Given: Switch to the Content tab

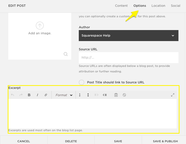Looking at the screenshot, I should pyautogui.click(x=121, y=6).
